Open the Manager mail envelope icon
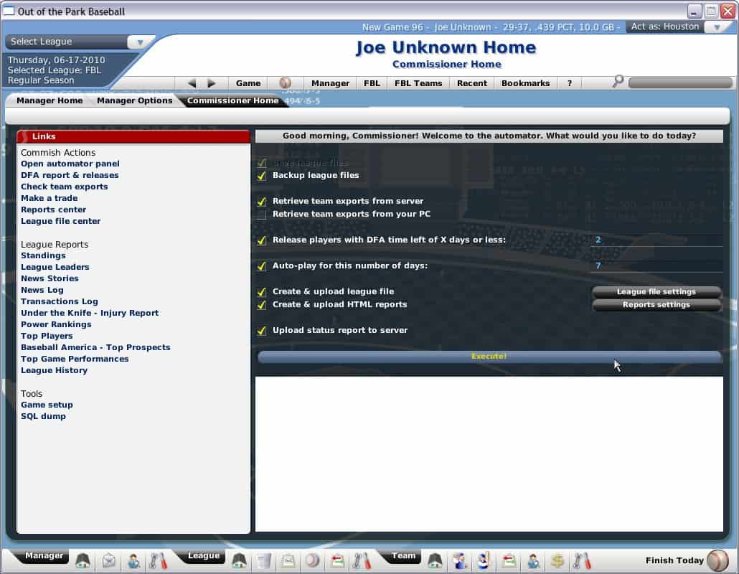The height and width of the screenshot is (574, 739). (x=108, y=560)
